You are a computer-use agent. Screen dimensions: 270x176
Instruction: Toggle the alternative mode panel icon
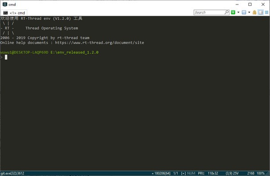tap(261, 13)
